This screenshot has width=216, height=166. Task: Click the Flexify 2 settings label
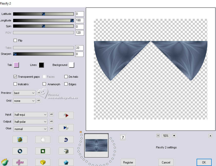pyautogui.click(x=166, y=147)
